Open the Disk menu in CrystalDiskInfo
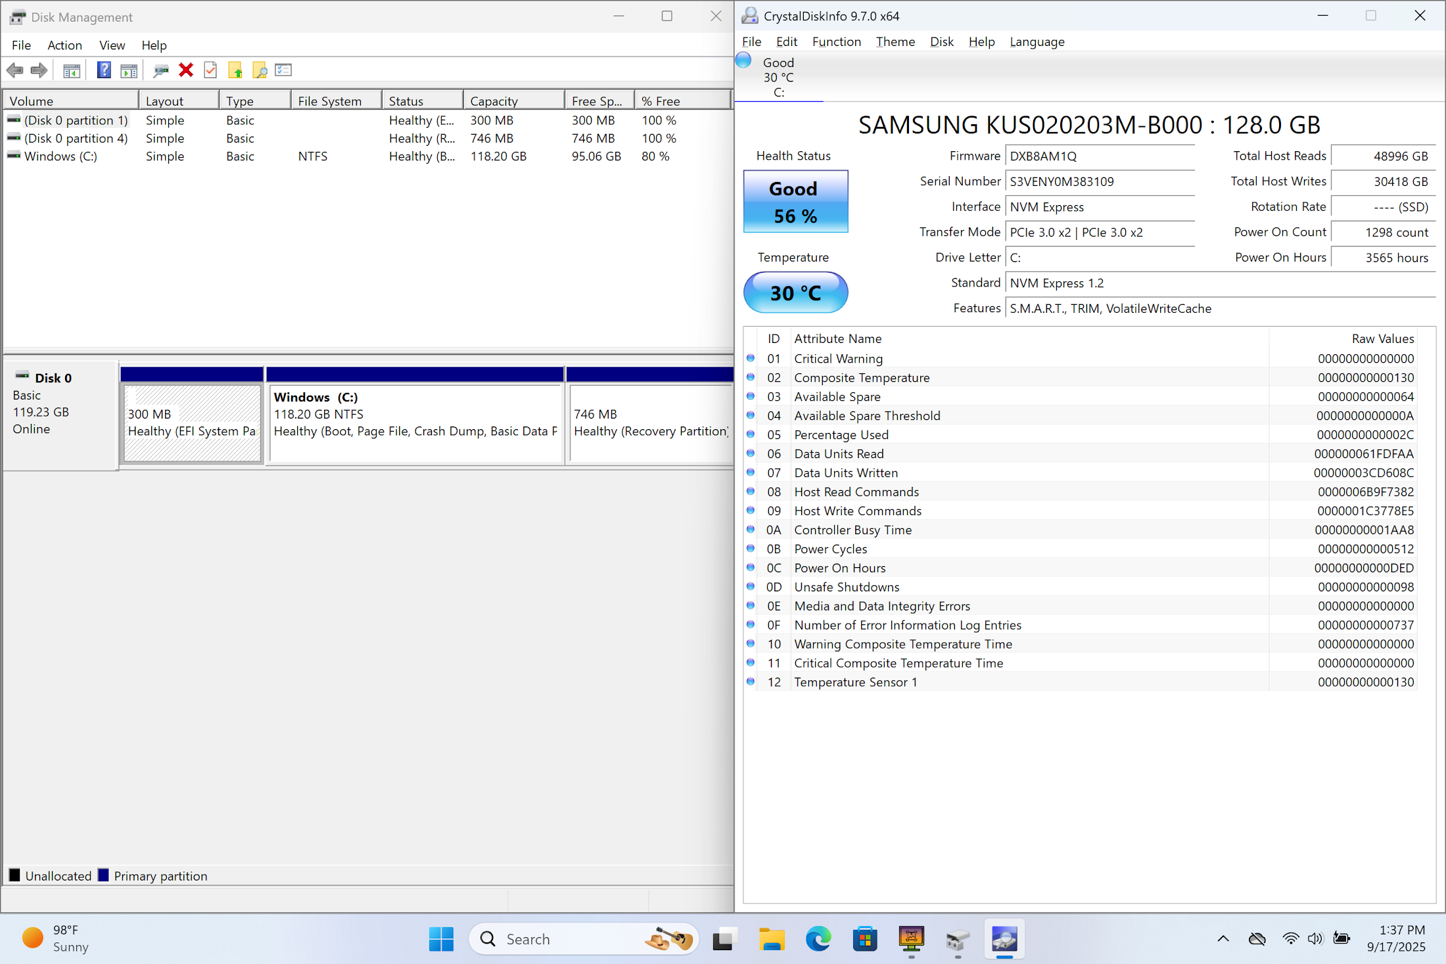Image resolution: width=1446 pixels, height=964 pixels. tap(941, 41)
